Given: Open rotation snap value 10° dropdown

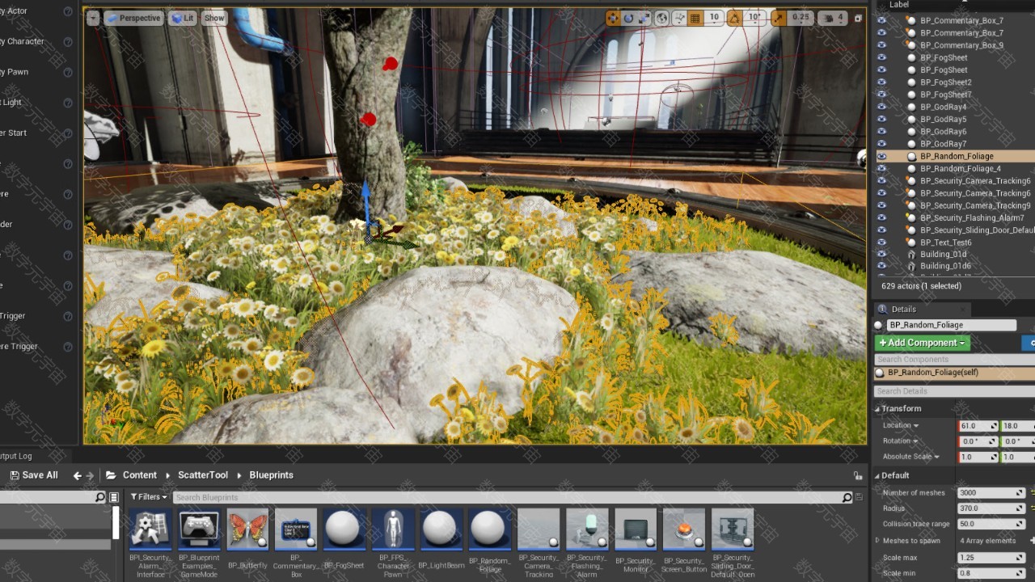Looking at the screenshot, I should point(754,18).
